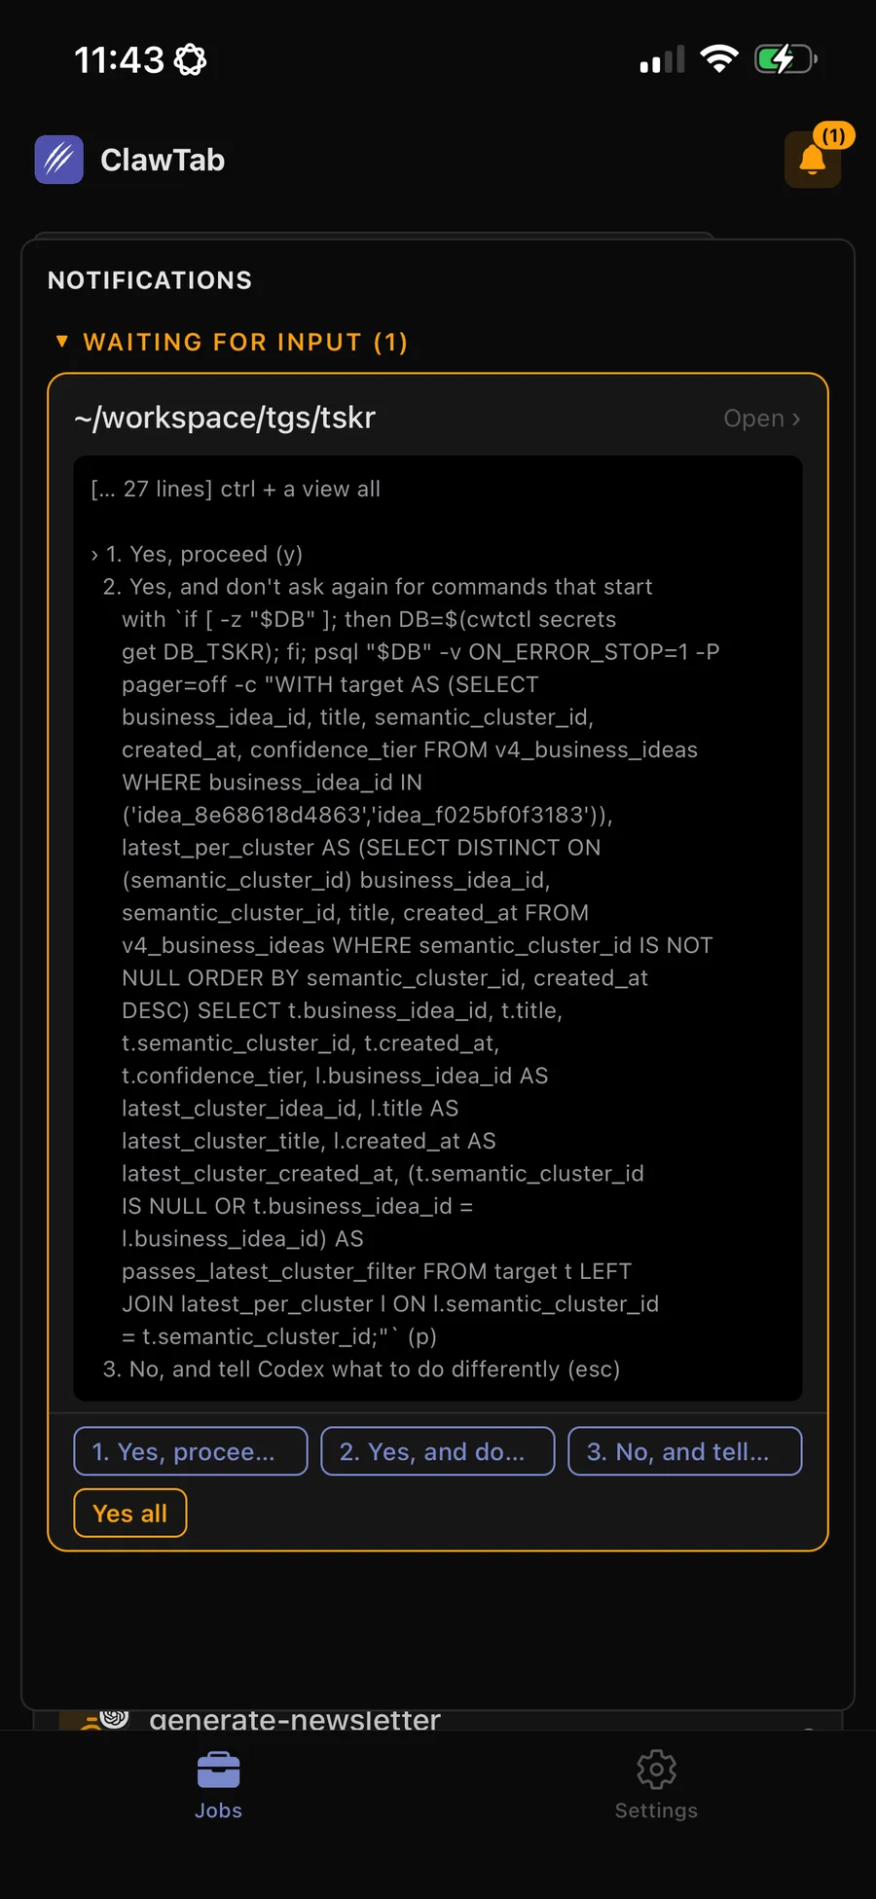Tap the battery charging indicator
The height and width of the screenshot is (1899, 876).
coord(785,59)
